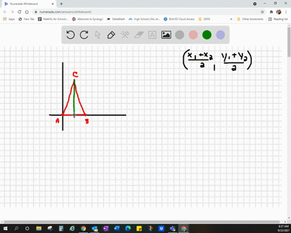Image resolution: width=291 pixels, height=233 pixels.
Task: Click the vertical page scrollbar
Action: click(x=289, y=41)
